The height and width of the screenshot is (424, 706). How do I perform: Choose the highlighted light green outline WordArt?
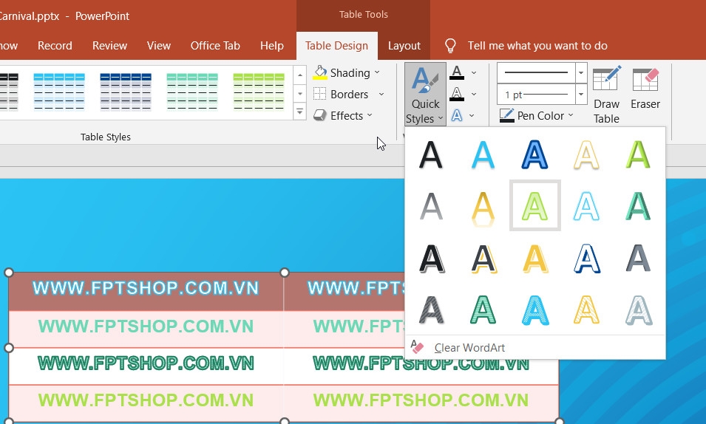[x=534, y=205]
